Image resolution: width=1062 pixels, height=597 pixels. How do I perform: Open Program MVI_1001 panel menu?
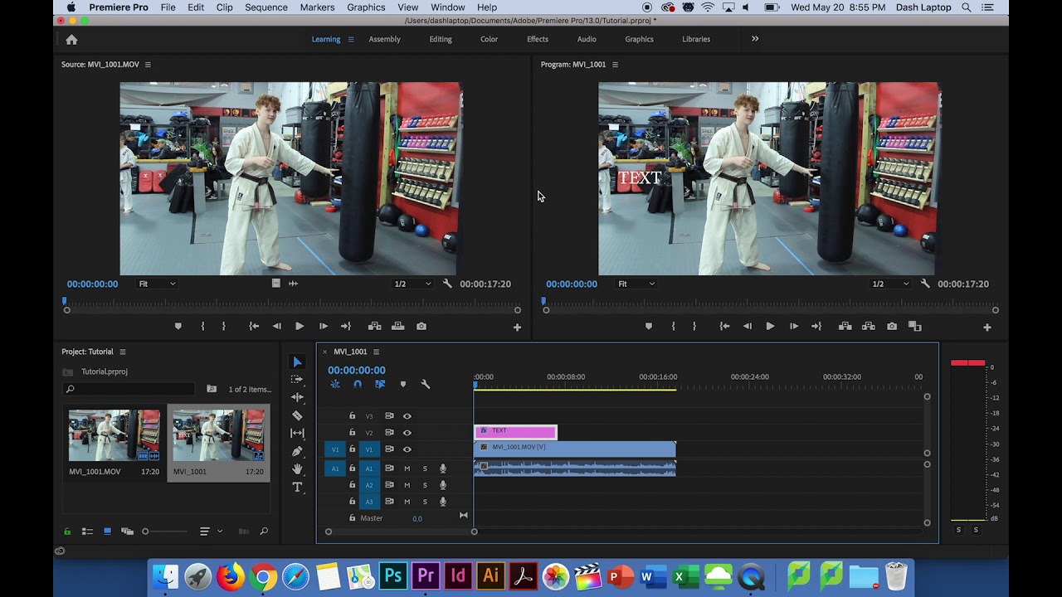[615, 65]
